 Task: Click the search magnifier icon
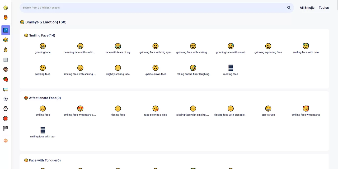289,8
